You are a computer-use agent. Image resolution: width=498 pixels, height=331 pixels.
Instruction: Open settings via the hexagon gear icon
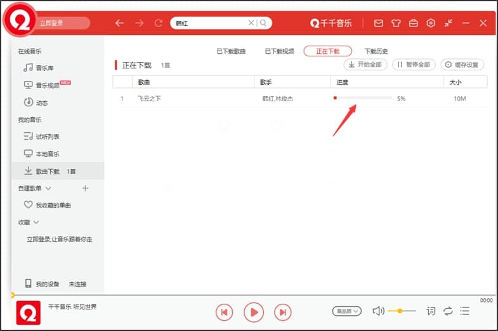(431, 23)
